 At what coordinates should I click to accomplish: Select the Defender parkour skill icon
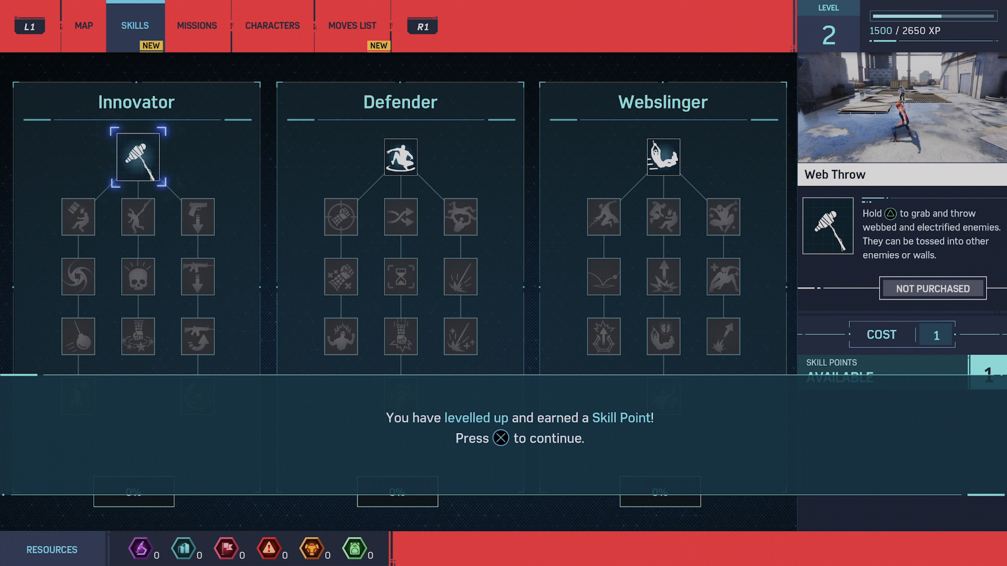coord(401,157)
